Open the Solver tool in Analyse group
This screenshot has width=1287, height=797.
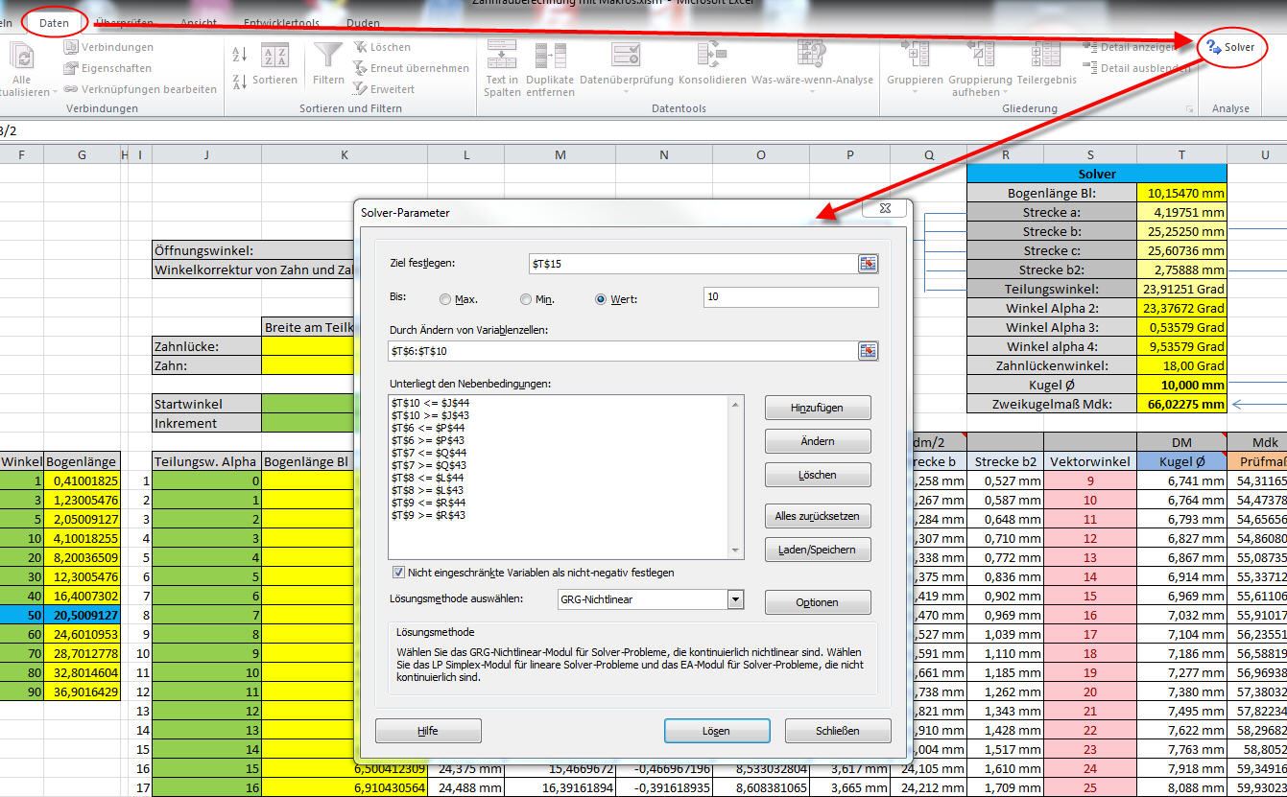pos(1231,47)
